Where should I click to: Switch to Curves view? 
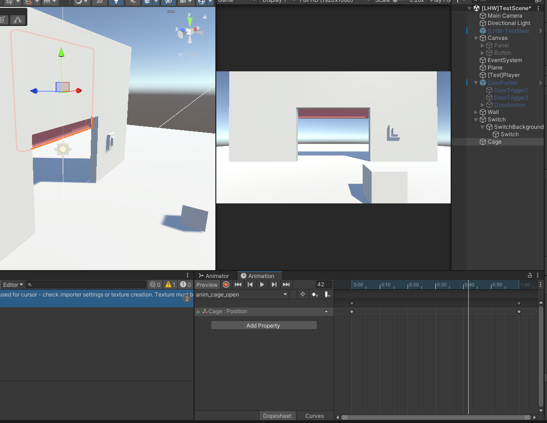pyautogui.click(x=314, y=416)
